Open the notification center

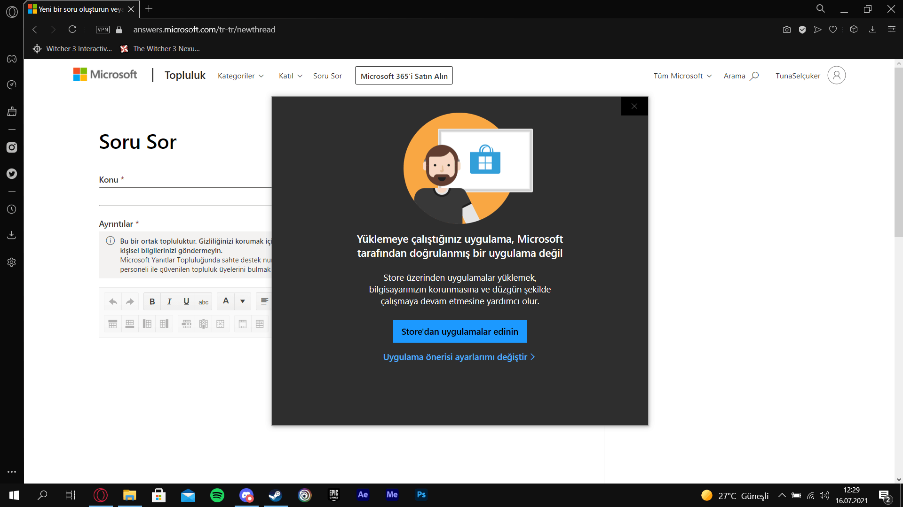pos(885,496)
